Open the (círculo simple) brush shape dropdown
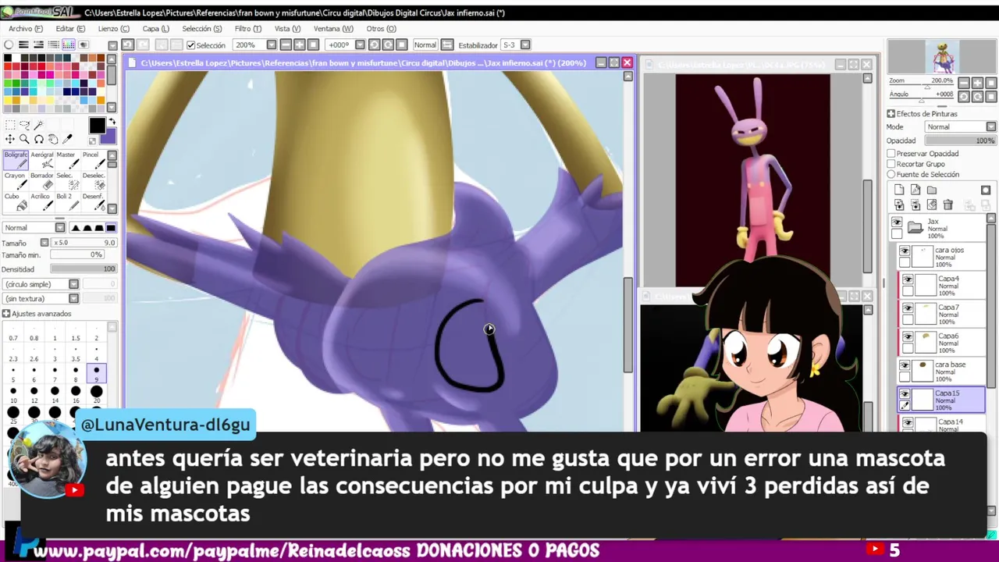The height and width of the screenshot is (562, 999). point(73,284)
